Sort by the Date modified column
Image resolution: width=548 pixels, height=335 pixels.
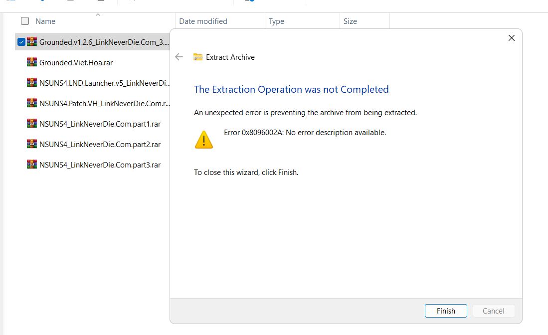tap(203, 21)
